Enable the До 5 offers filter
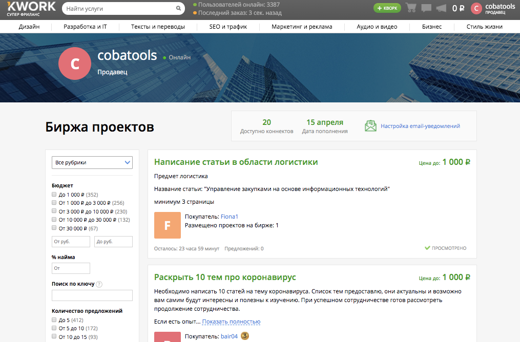The image size is (520, 342). pyautogui.click(x=54, y=319)
